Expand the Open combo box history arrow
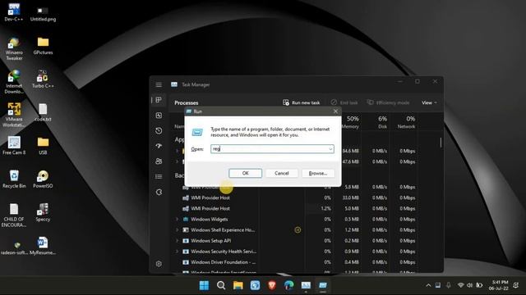The image size is (526, 295). [x=330, y=149]
